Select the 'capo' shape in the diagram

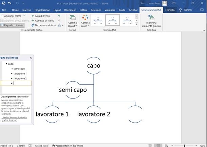(94, 66)
